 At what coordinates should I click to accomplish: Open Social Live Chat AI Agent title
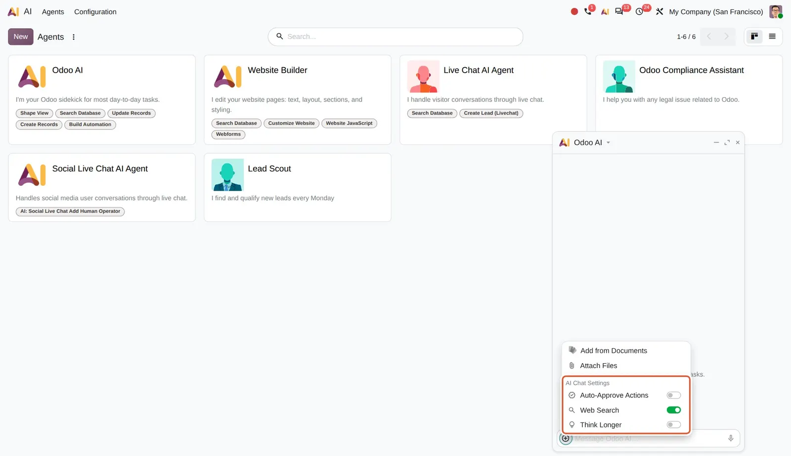(100, 169)
